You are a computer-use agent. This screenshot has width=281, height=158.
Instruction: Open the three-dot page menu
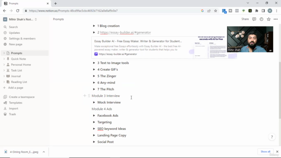(276, 19)
